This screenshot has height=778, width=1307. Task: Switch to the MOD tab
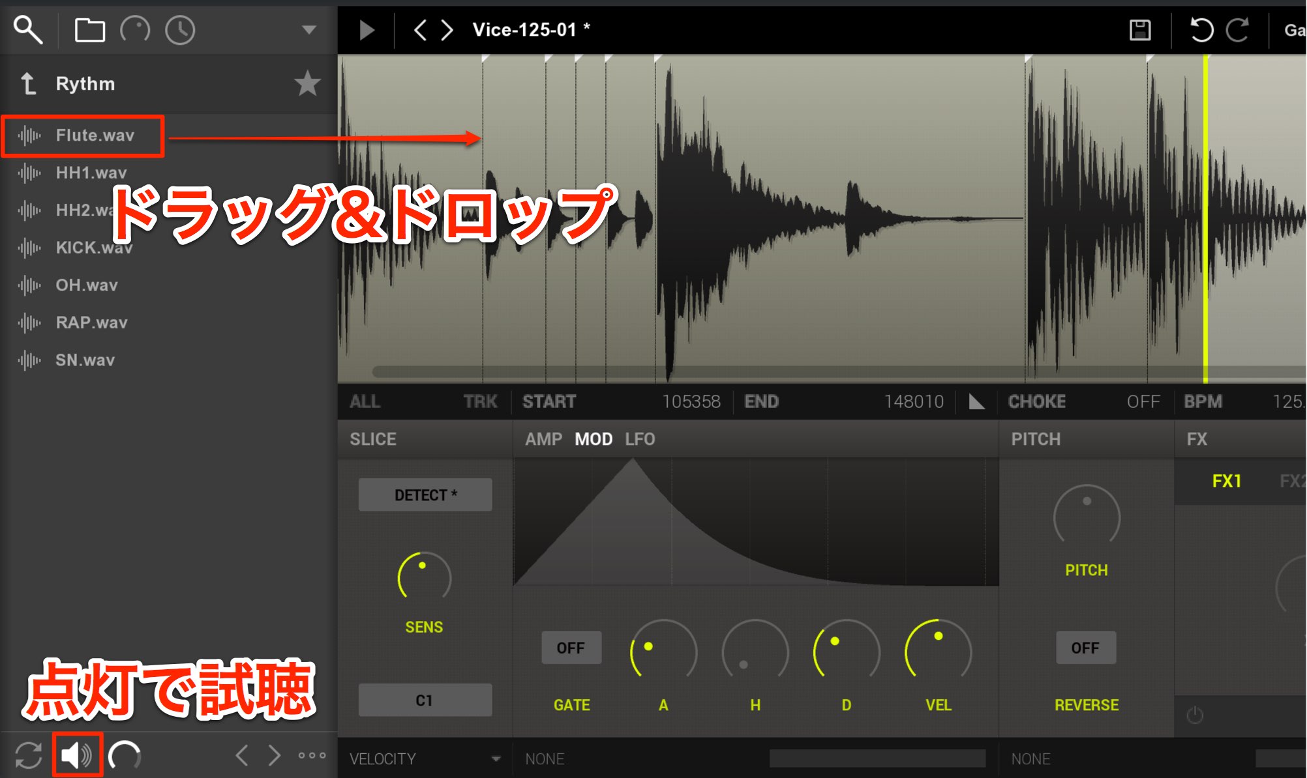[593, 439]
